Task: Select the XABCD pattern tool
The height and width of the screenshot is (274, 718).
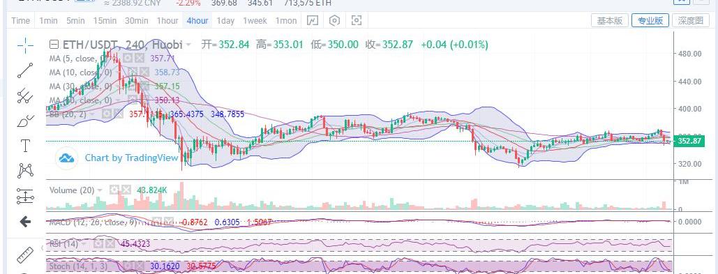Action: coord(25,171)
